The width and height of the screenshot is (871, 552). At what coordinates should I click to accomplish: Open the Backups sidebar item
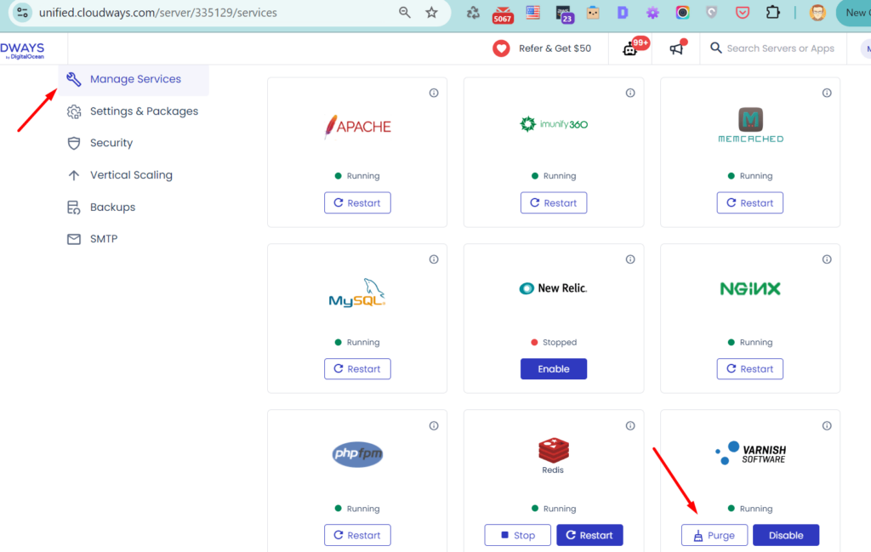click(x=112, y=208)
